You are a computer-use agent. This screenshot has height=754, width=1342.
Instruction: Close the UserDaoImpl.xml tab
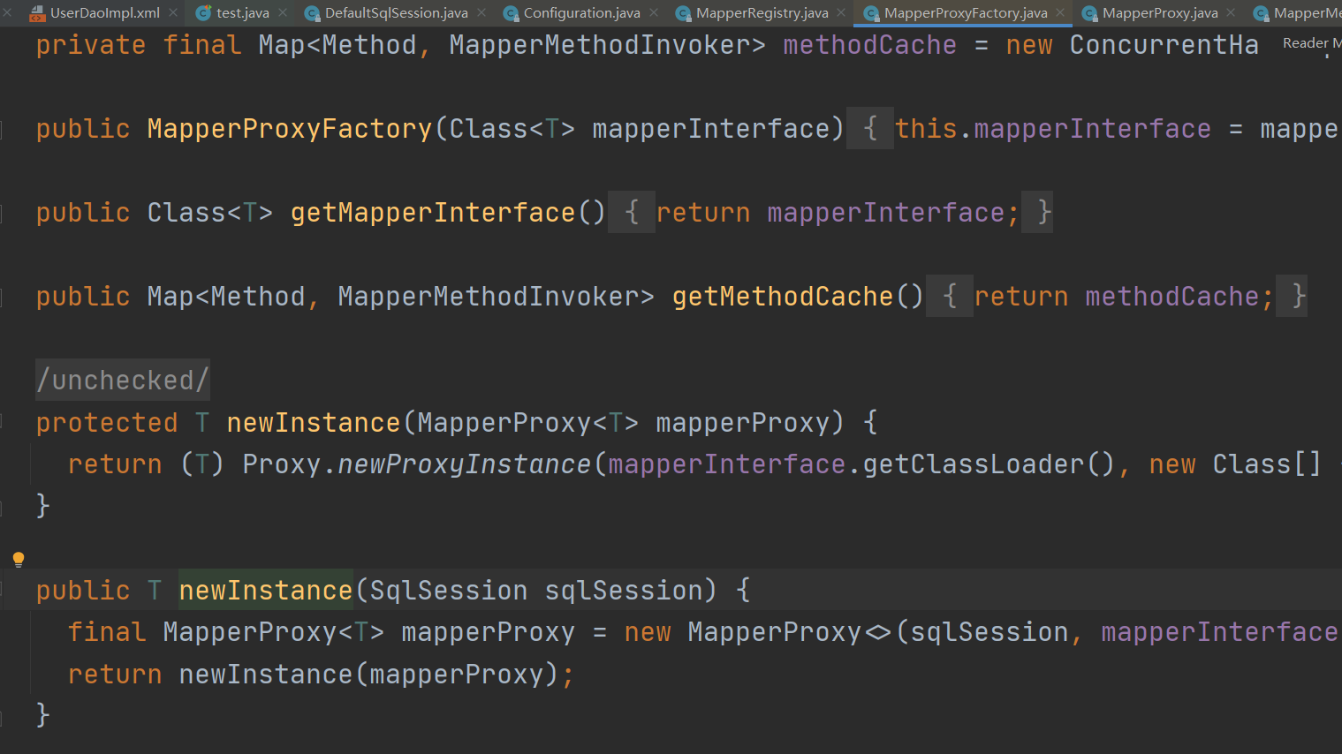pyautogui.click(x=173, y=12)
